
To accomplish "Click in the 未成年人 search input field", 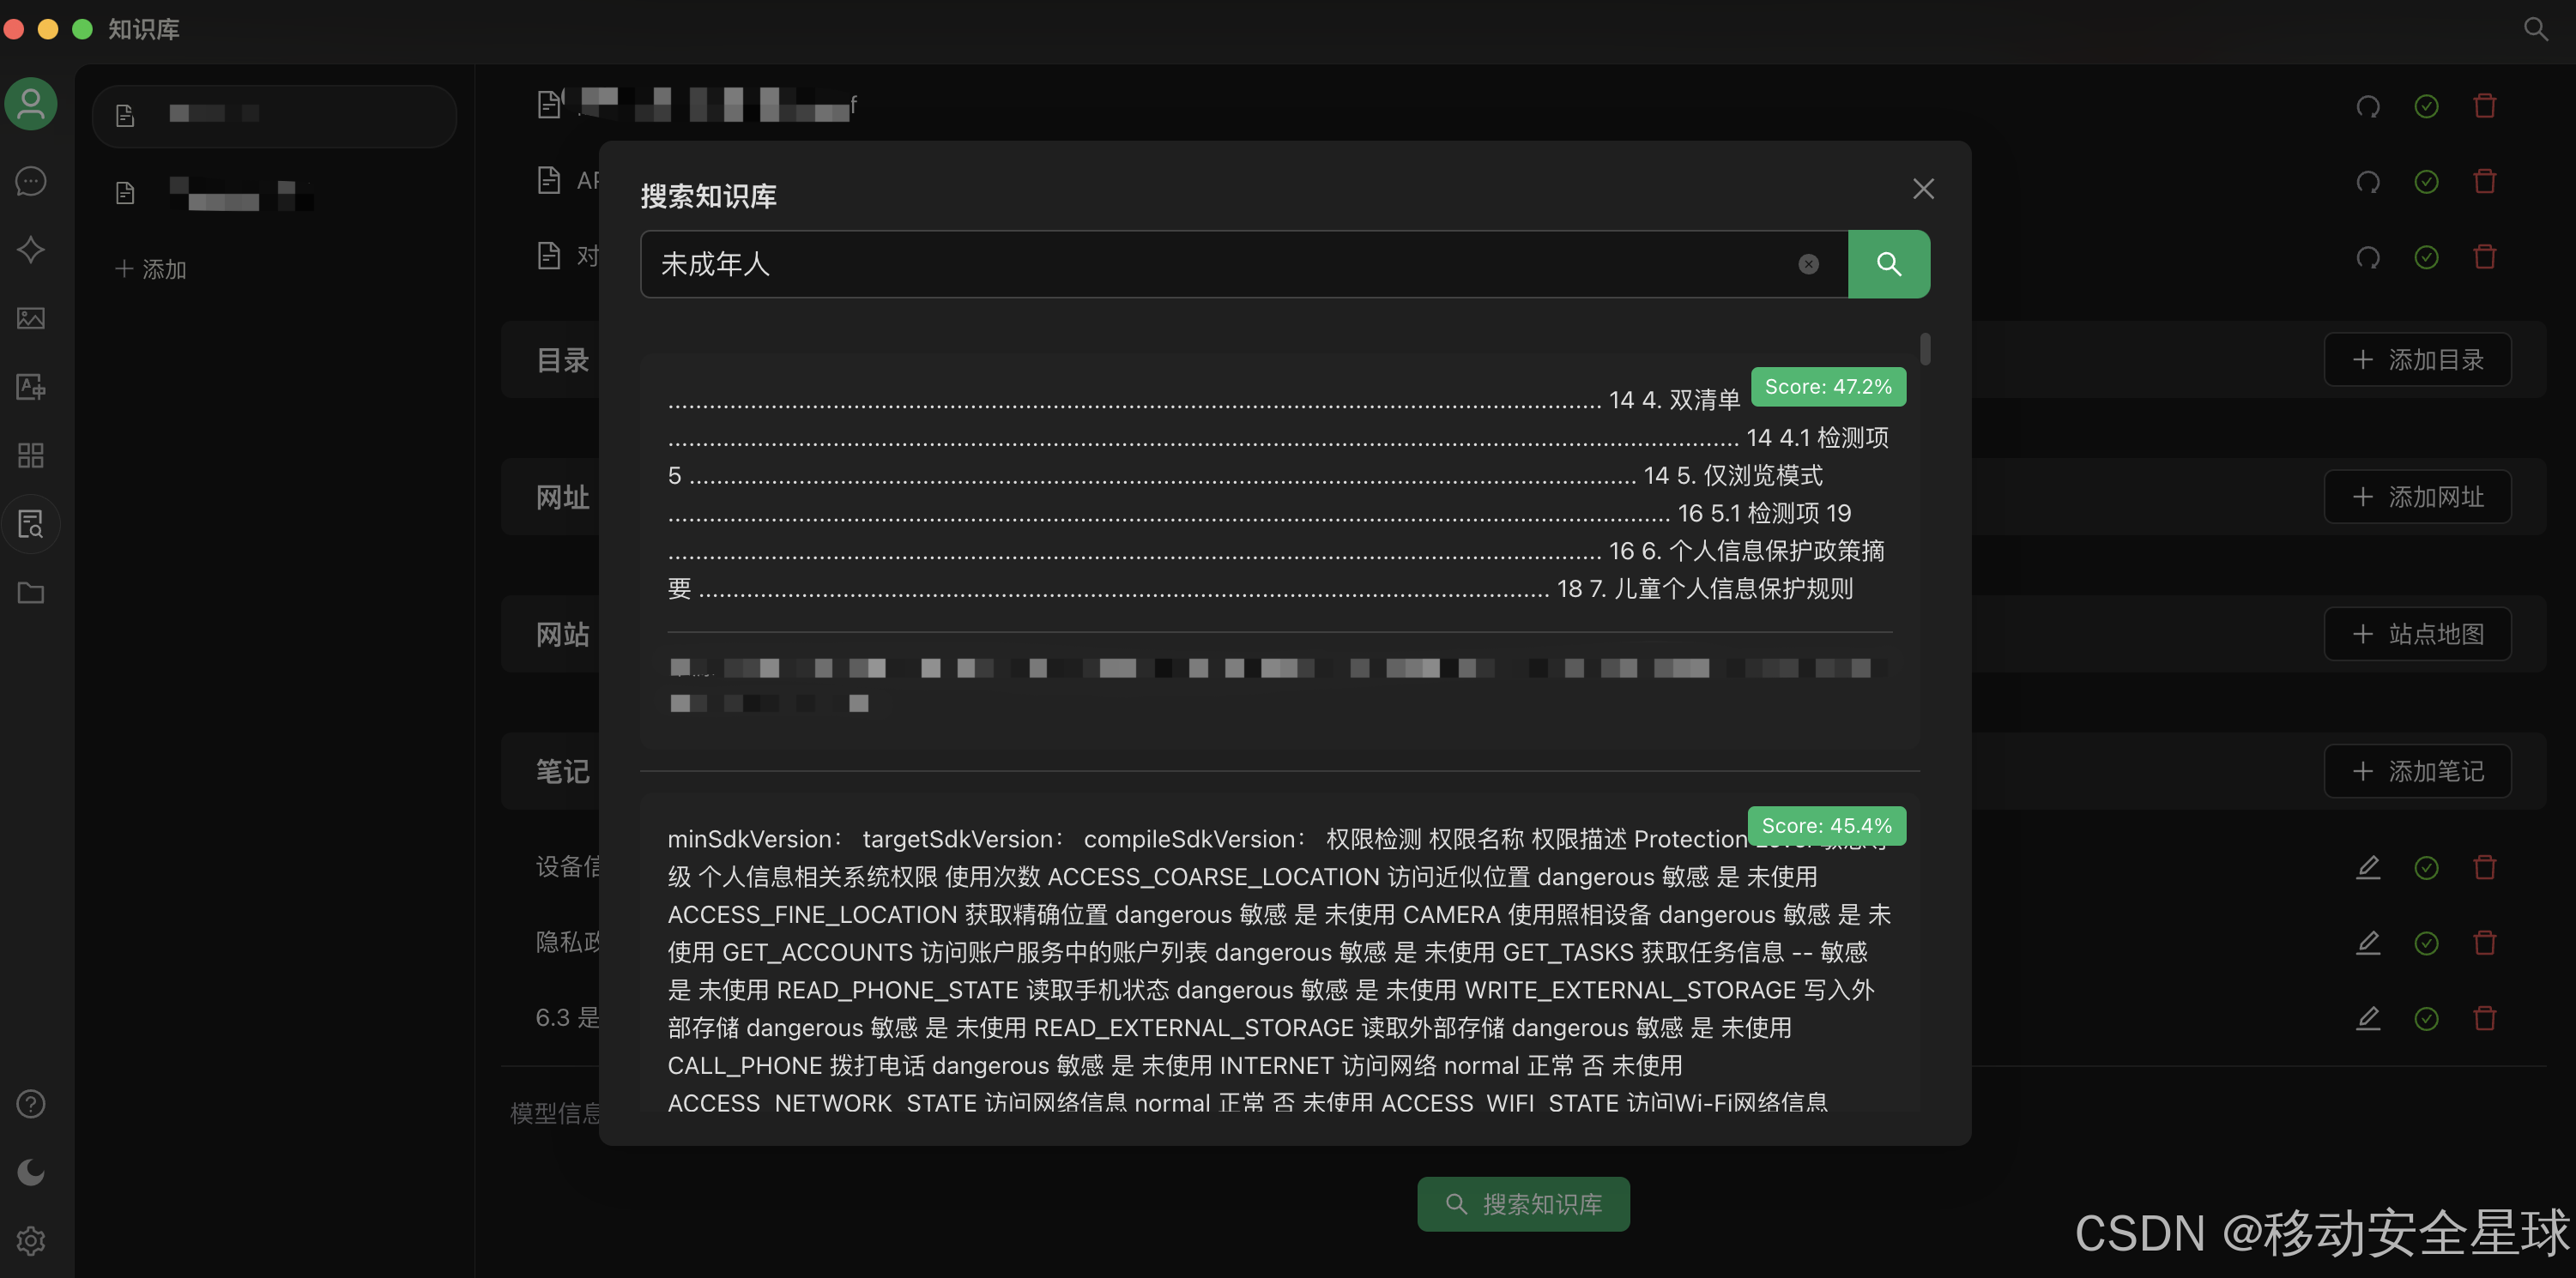I will (1200, 264).
